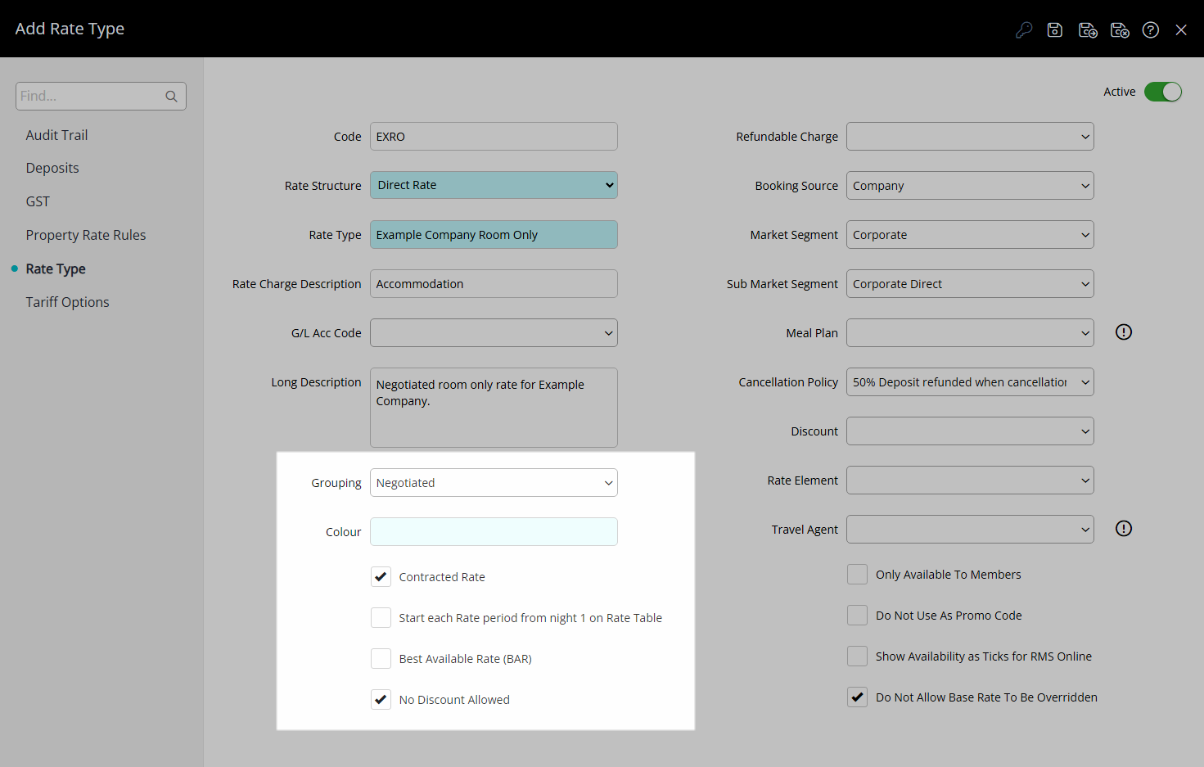Go to Audit Trail section
Screen dimensions: 1204x767
(x=56, y=135)
